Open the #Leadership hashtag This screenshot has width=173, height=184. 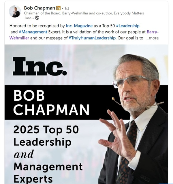click(x=128, y=26)
